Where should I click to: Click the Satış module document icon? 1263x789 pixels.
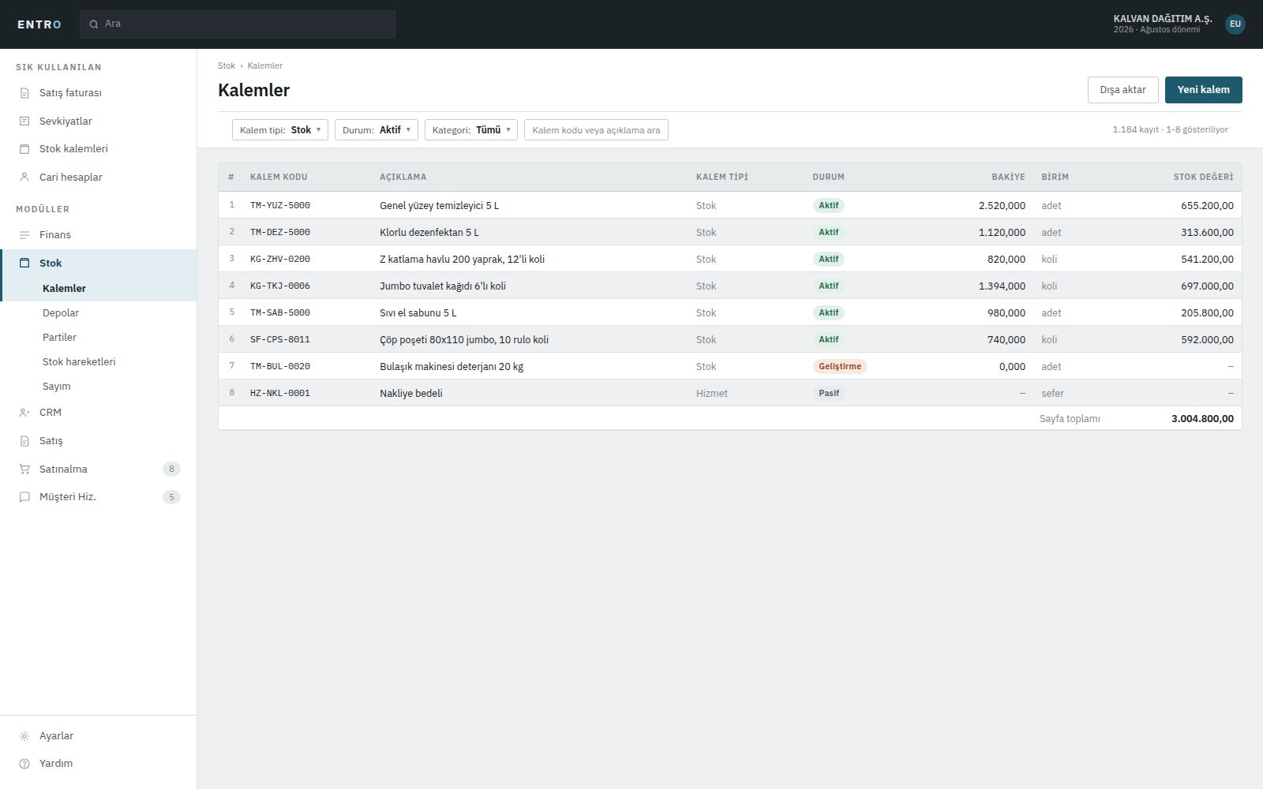(24, 441)
